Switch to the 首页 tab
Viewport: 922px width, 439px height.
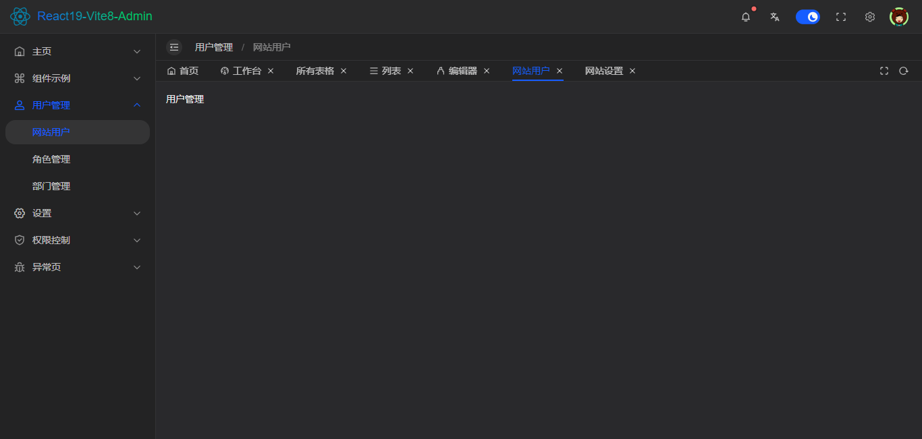(x=183, y=71)
